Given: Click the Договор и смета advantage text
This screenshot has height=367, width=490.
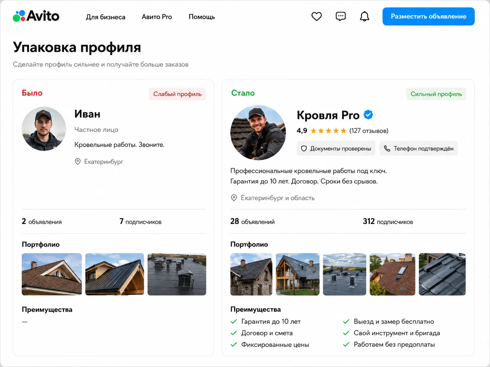Looking at the screenshot, I should pyautogui.click(x=267, y=333).
